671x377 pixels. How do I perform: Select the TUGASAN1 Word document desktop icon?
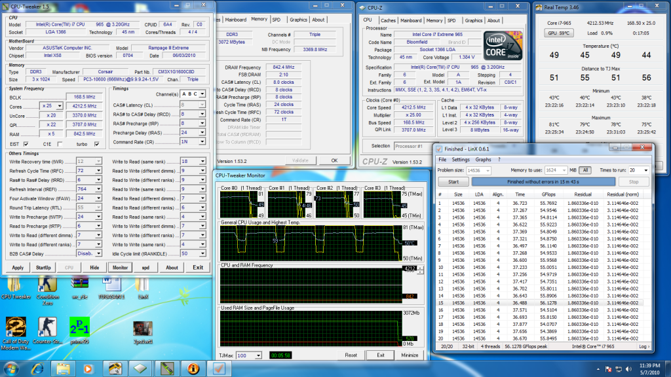point(111,287)
